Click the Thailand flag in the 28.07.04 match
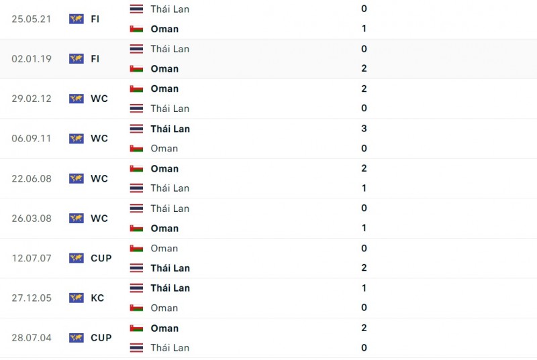Image resolution: width=537 pixels, height=360 pixels. click(x=136, y=348)
